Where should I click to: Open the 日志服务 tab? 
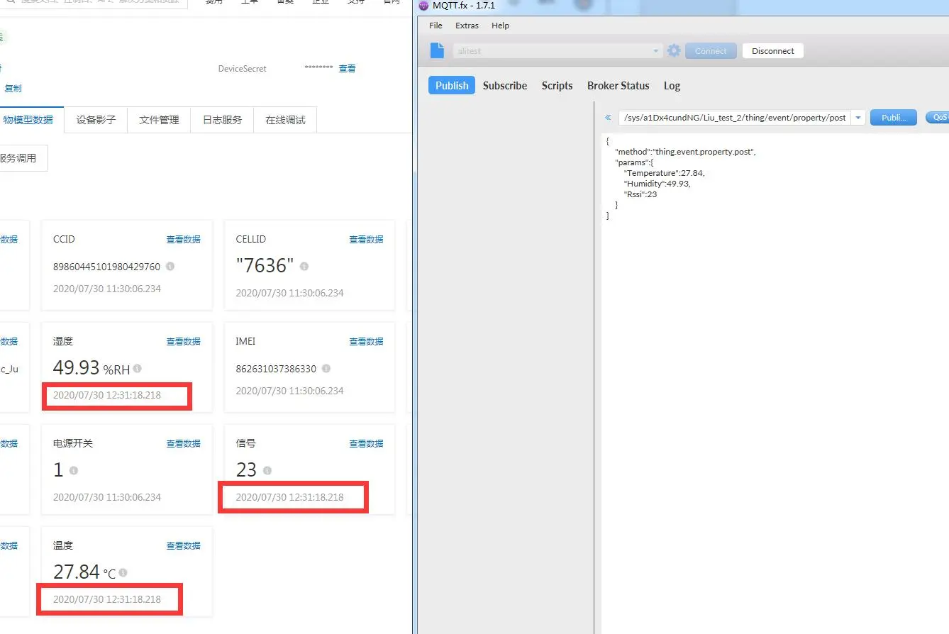coord(222,120)
